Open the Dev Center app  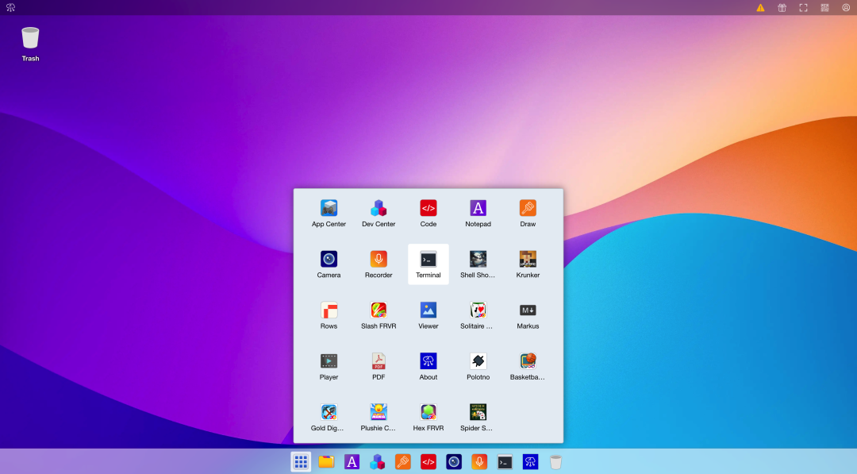(x=379, y=208)
